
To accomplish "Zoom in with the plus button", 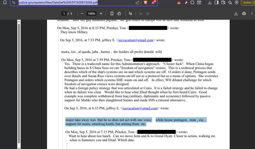I will click(x=101, y=13).
